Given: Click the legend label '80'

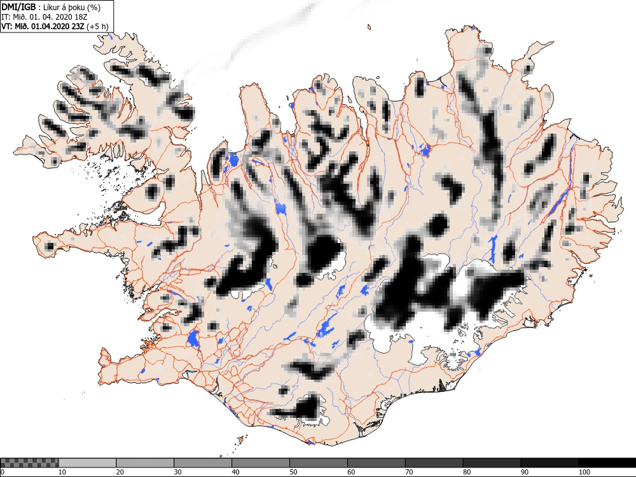Looking at the screenshot, I should click(467, 472).
